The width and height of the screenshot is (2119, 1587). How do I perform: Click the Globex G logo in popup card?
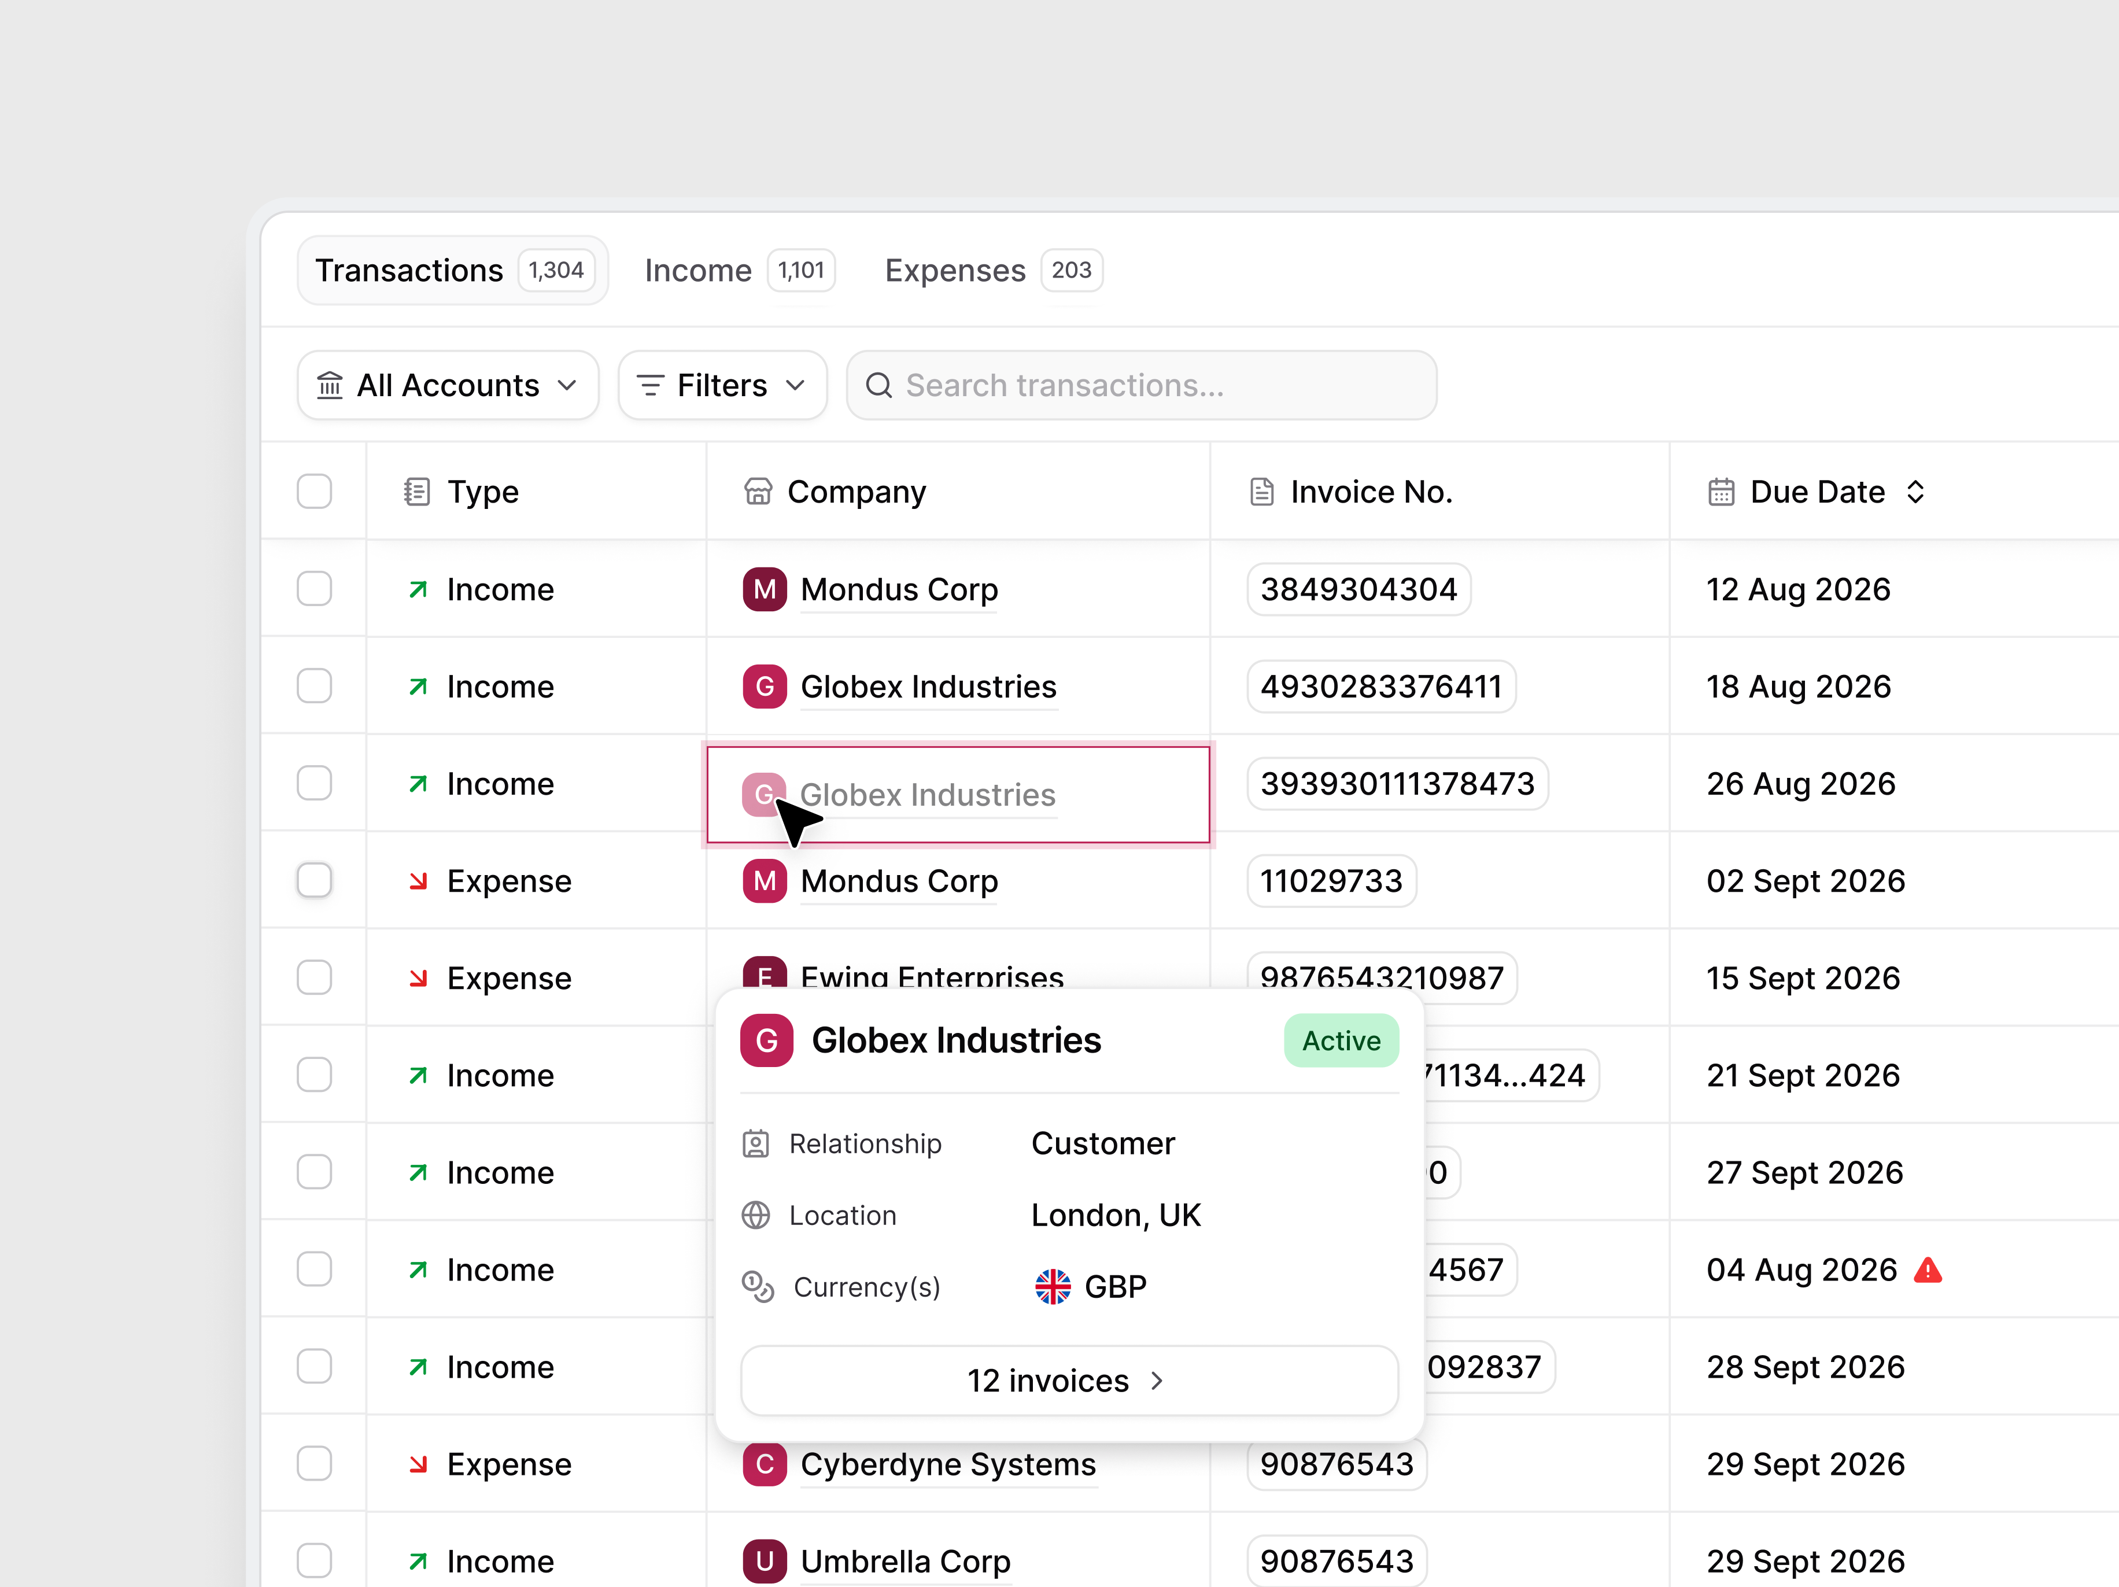tap(766, 1040)
